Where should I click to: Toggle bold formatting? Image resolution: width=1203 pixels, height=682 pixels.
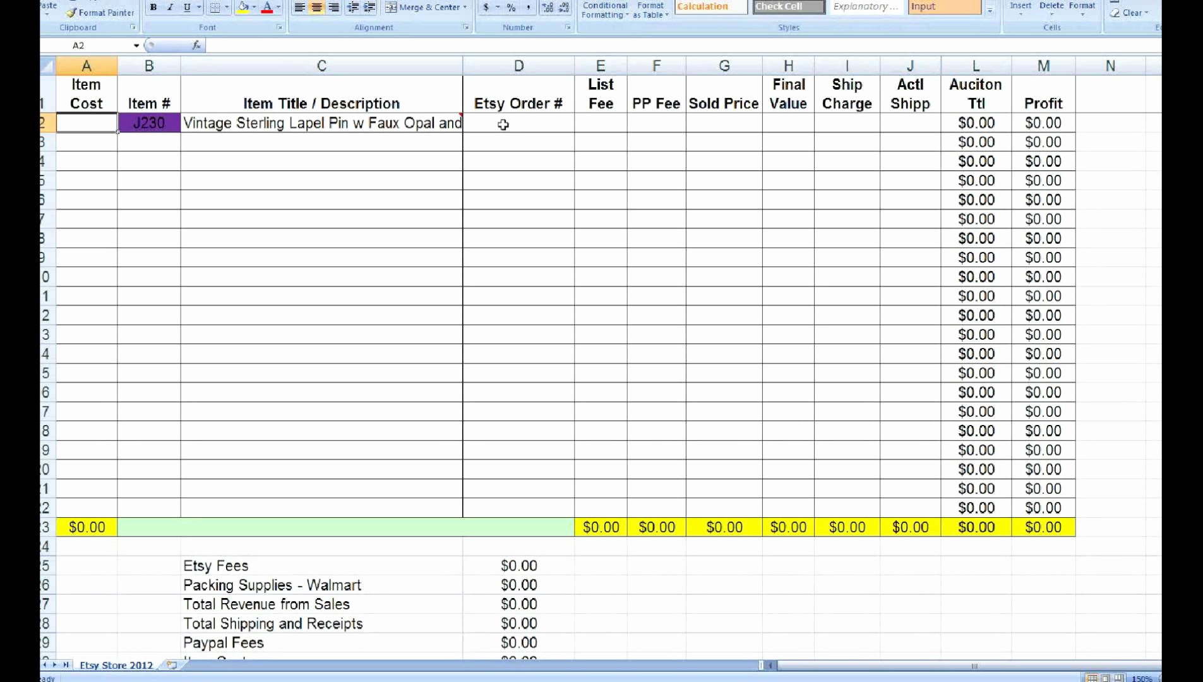point(153,8)
